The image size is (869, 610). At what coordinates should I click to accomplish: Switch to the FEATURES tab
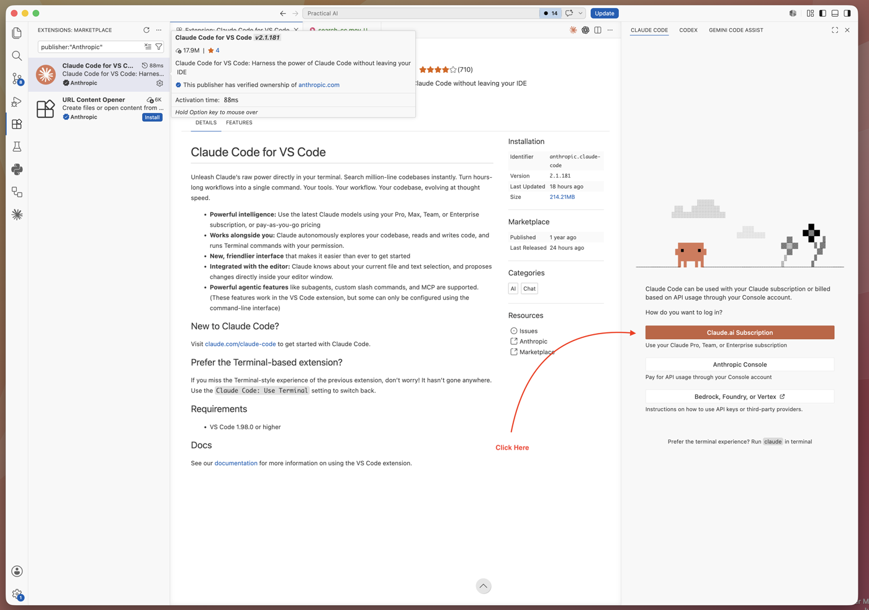click(239, 122)
